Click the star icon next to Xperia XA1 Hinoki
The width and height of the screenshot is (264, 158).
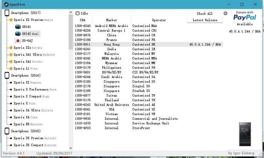tap(11, 61)
